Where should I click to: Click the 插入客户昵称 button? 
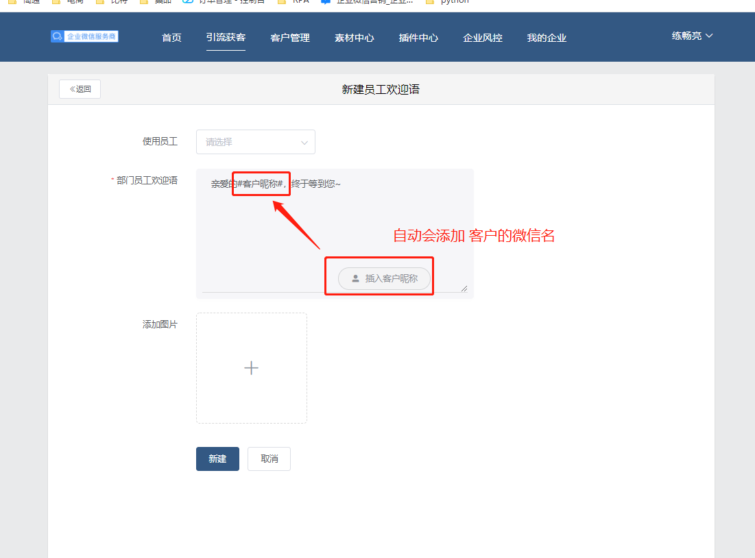[384, 278]
